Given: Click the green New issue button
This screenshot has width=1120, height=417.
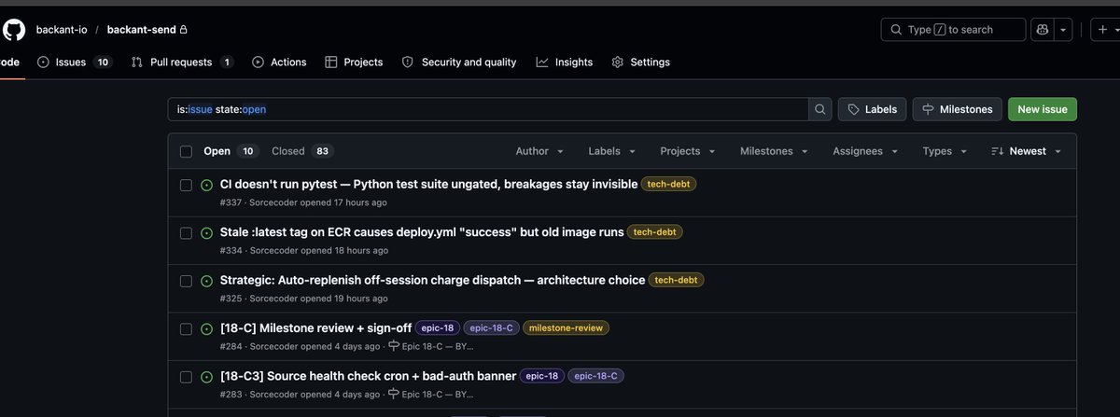Looking at the screenshot, I should pos(1043,109).
